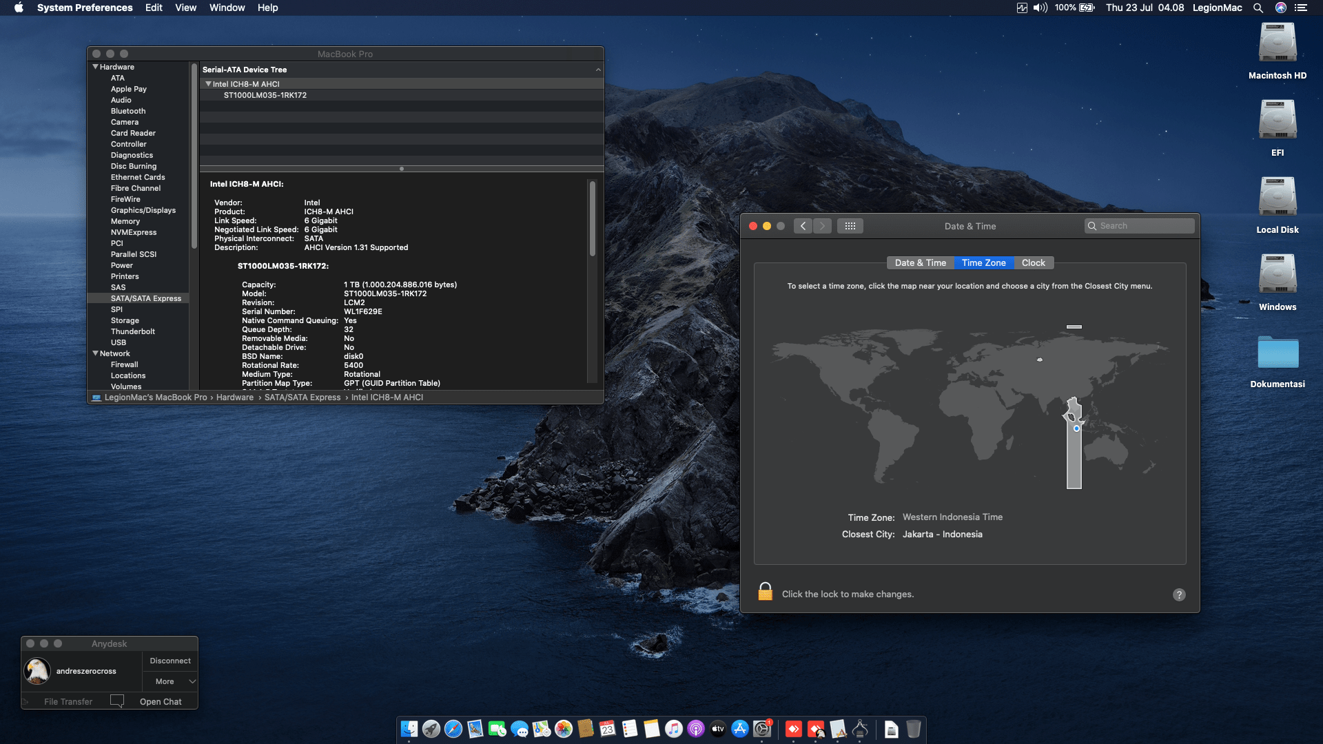Screen dimensions: 1323x744
Task: Click System Preferences gear in dock
Action: point(762,729)
